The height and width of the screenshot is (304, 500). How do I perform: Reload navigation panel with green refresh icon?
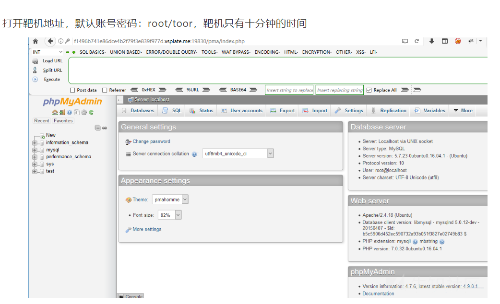(91, 112)
